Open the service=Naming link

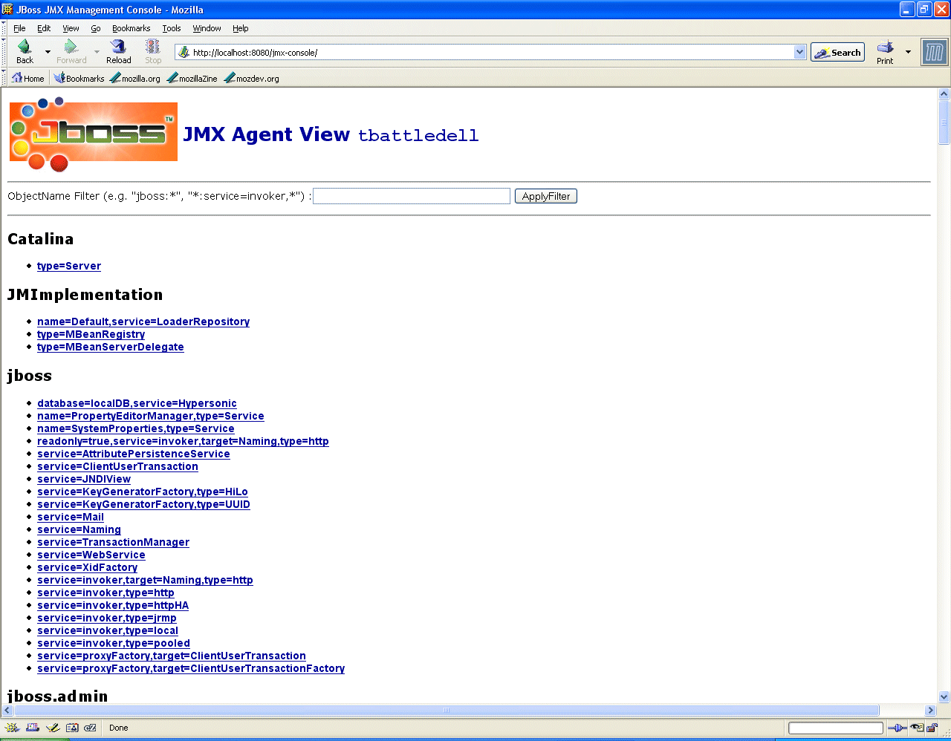(79, 529)
